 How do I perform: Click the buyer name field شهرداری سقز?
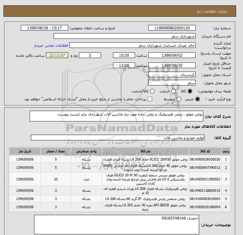124,36
